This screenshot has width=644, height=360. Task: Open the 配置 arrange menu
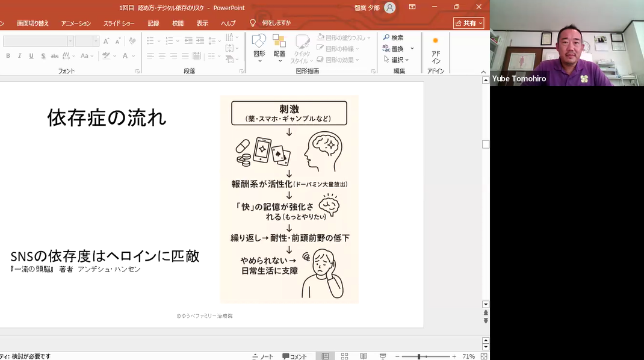pos(279,48)
